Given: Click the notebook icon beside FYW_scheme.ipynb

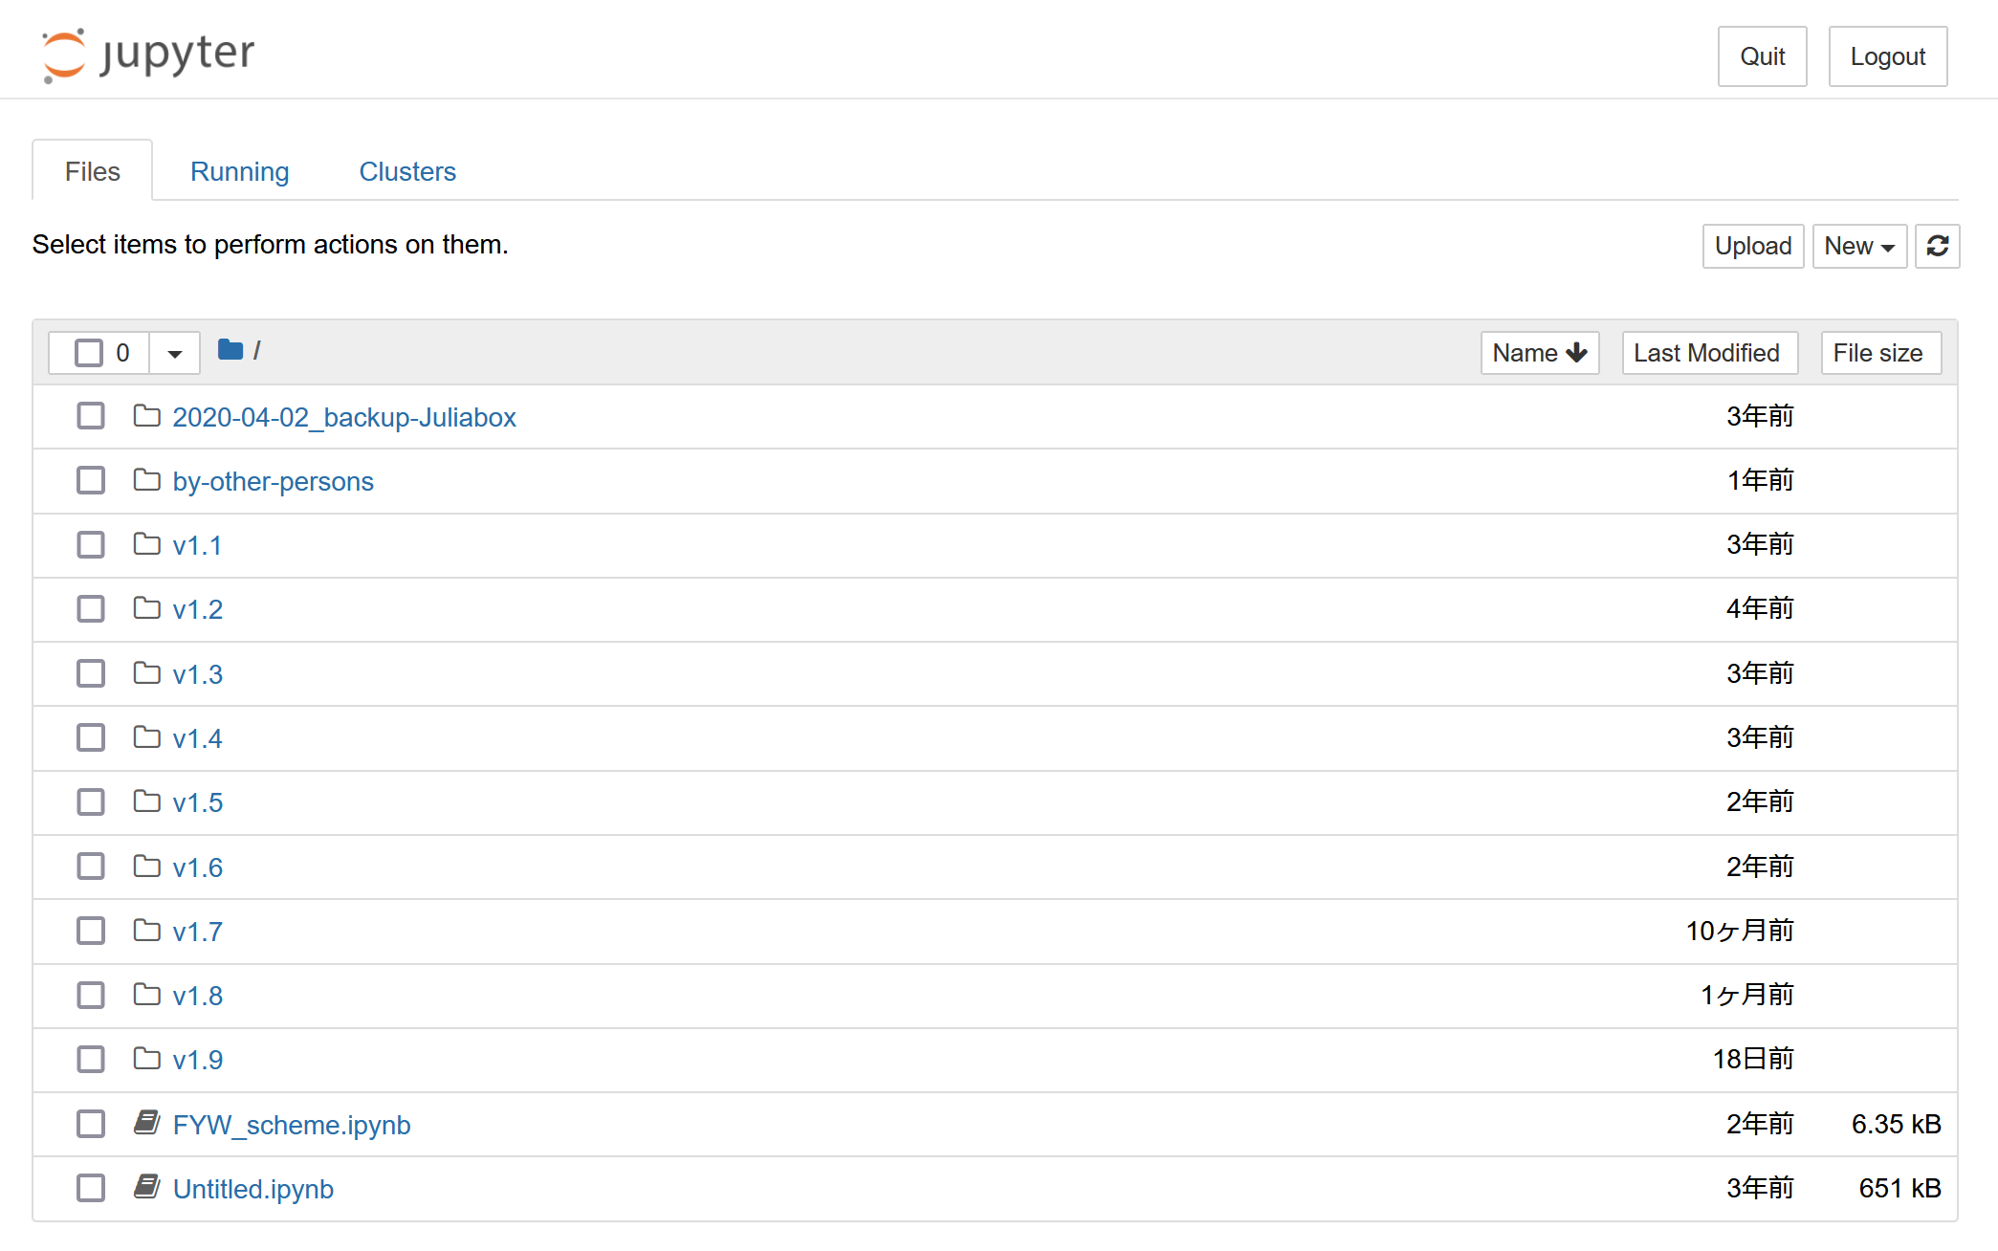Looking at the screenshot, I should [146, 1123].
